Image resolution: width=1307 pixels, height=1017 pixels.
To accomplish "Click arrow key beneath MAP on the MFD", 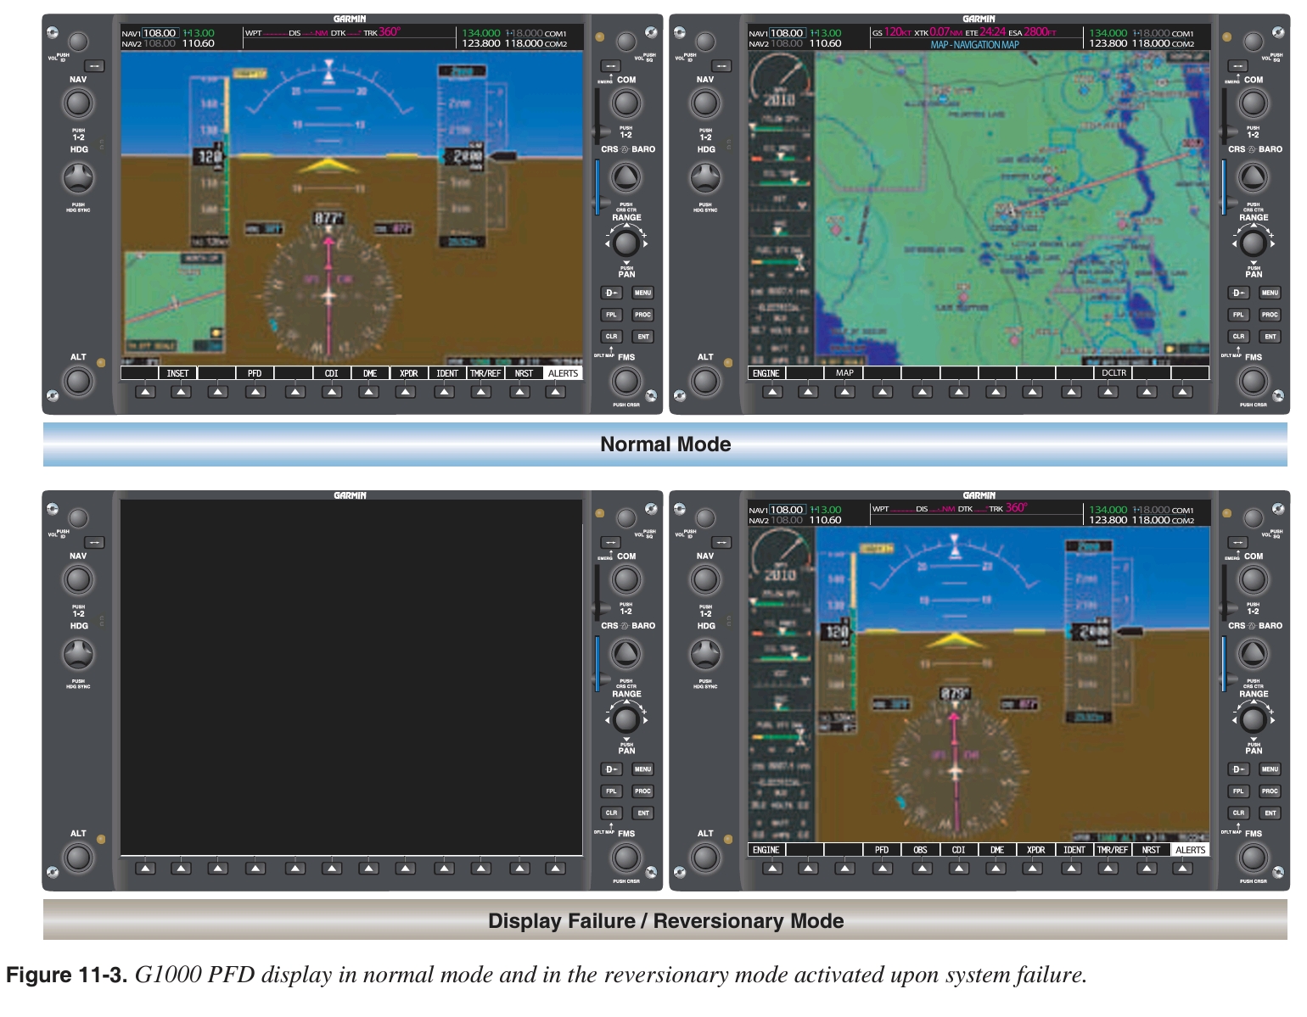I will pyautogui.click(x=844, y=392).
